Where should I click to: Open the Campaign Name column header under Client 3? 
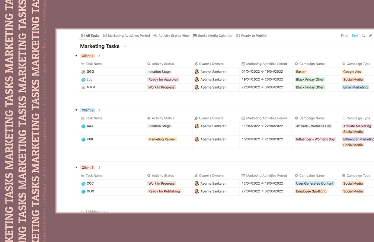(310, 176)
